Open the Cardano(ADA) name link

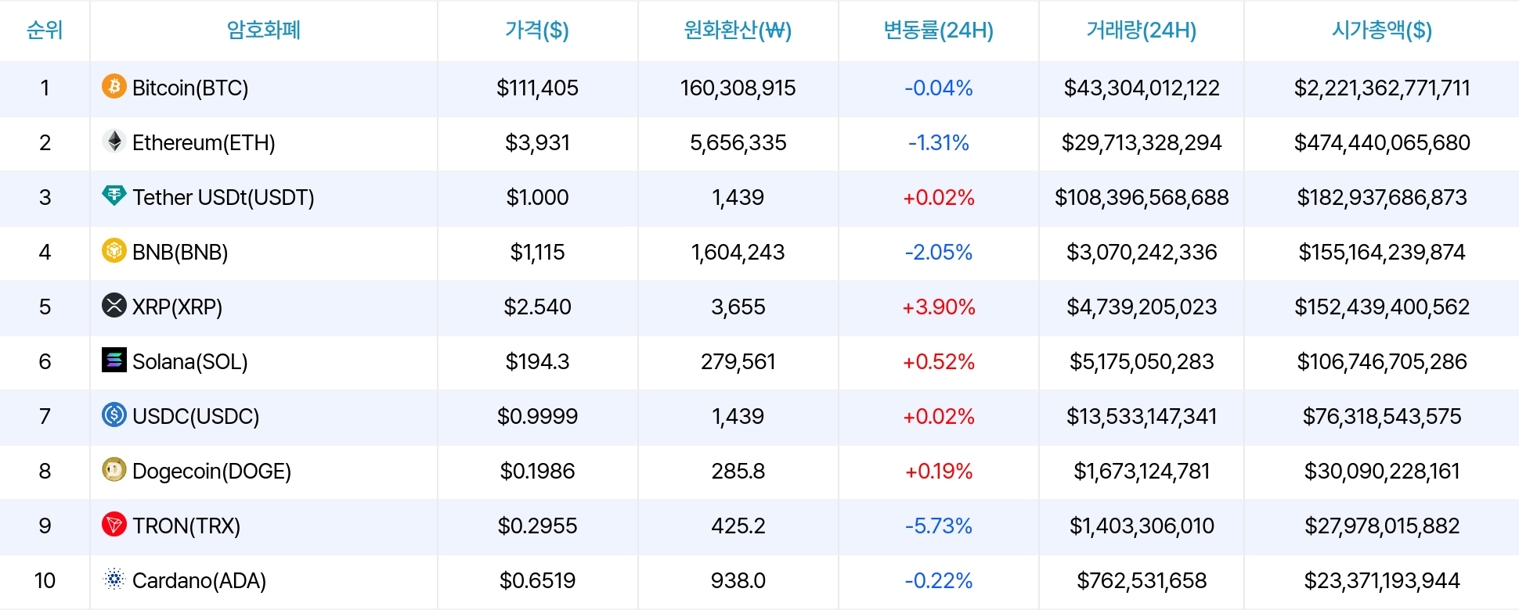[x=199, y=580]
